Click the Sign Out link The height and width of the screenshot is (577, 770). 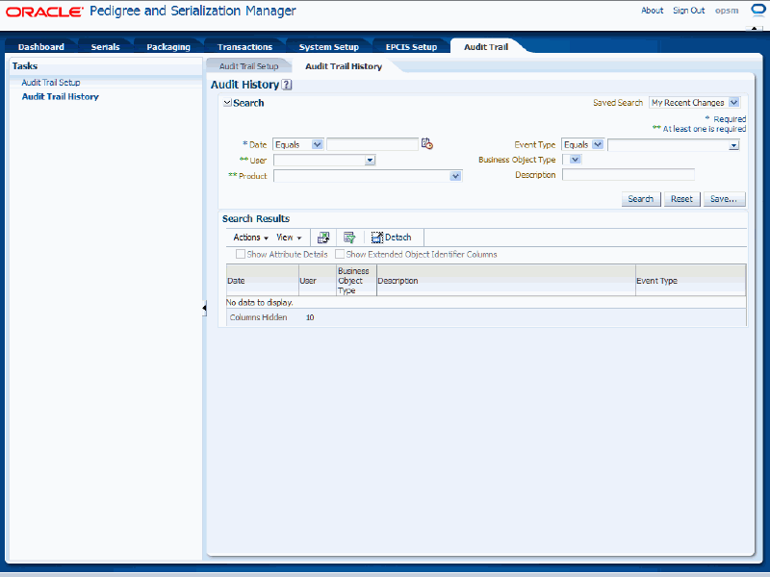tap(688, 11)
